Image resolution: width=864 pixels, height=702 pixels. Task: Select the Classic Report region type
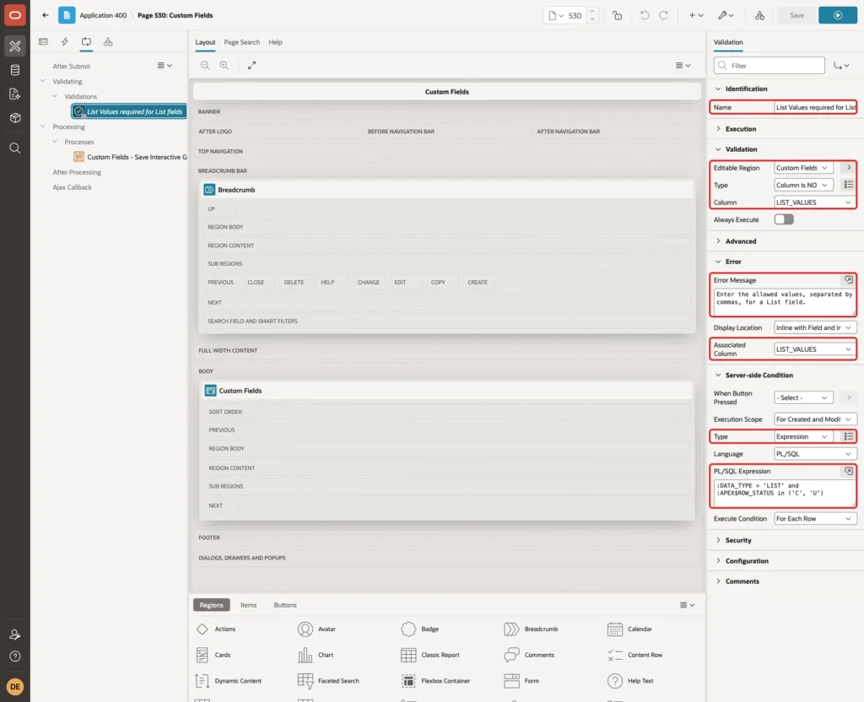(430, 655)
